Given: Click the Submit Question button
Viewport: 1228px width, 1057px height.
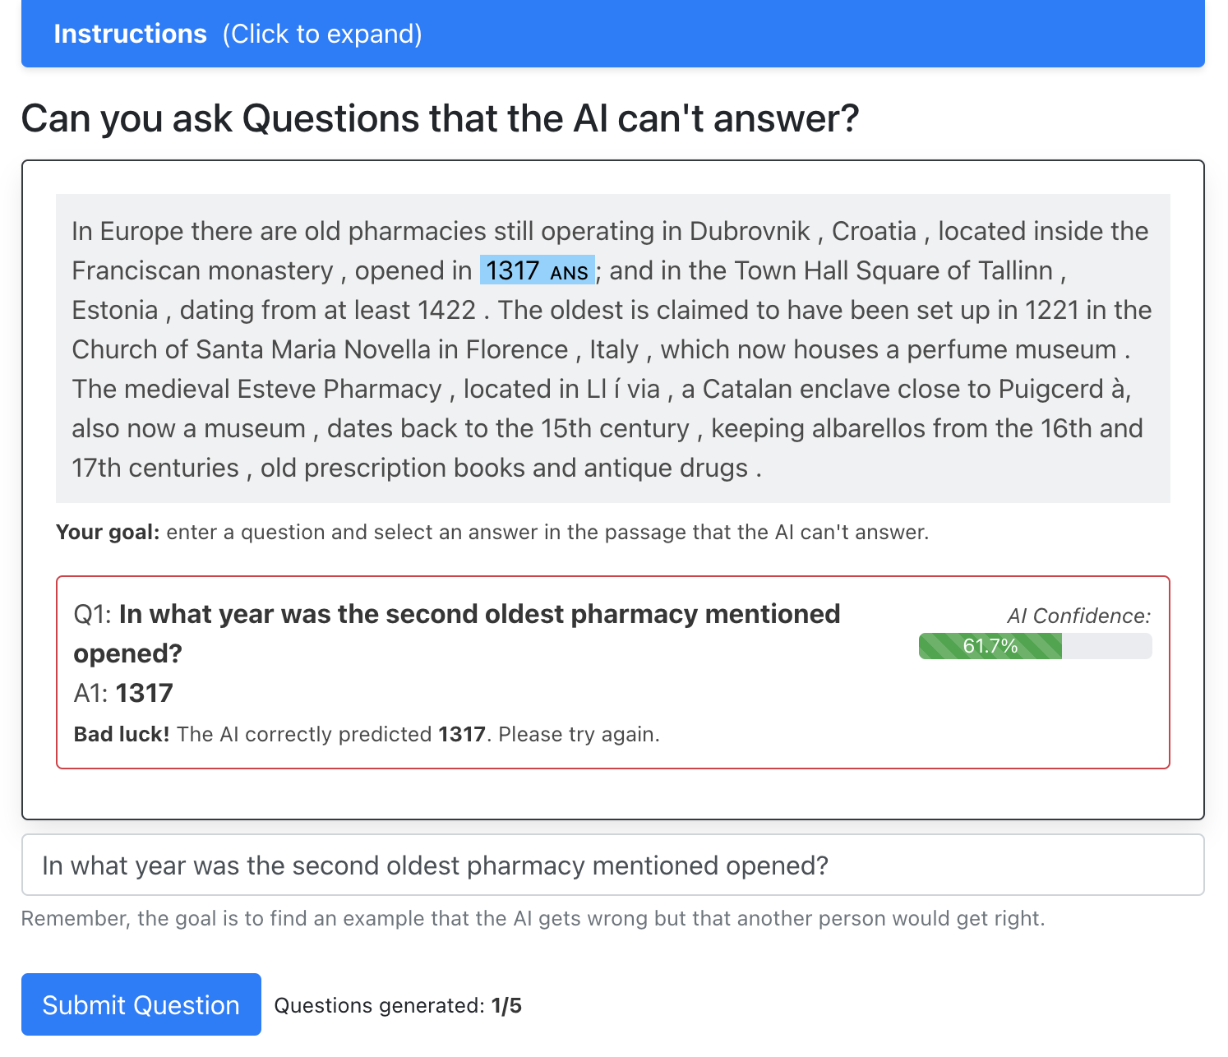Looking at the screenshot, I should click(x=141, y=1004).
